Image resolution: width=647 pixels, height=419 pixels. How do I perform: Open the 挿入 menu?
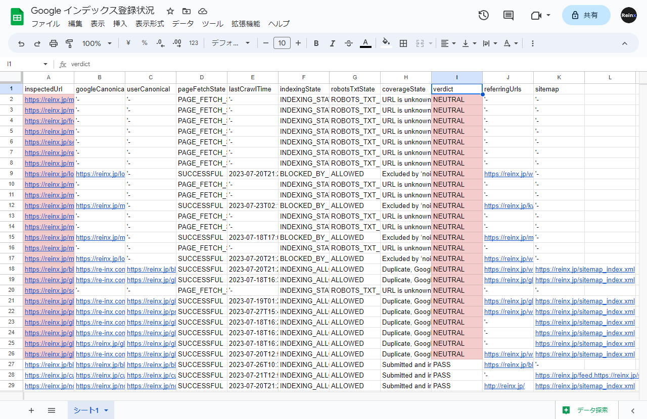pos(120,24)
